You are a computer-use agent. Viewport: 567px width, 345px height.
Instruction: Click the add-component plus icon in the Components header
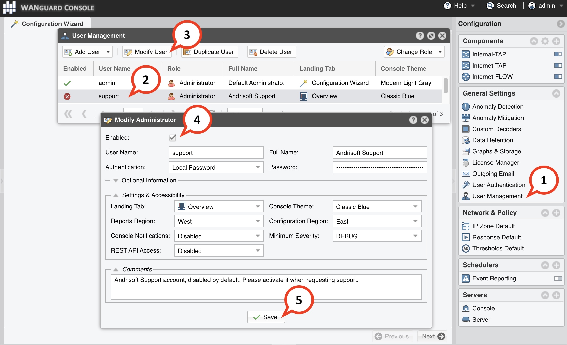(x=556, y=41)
